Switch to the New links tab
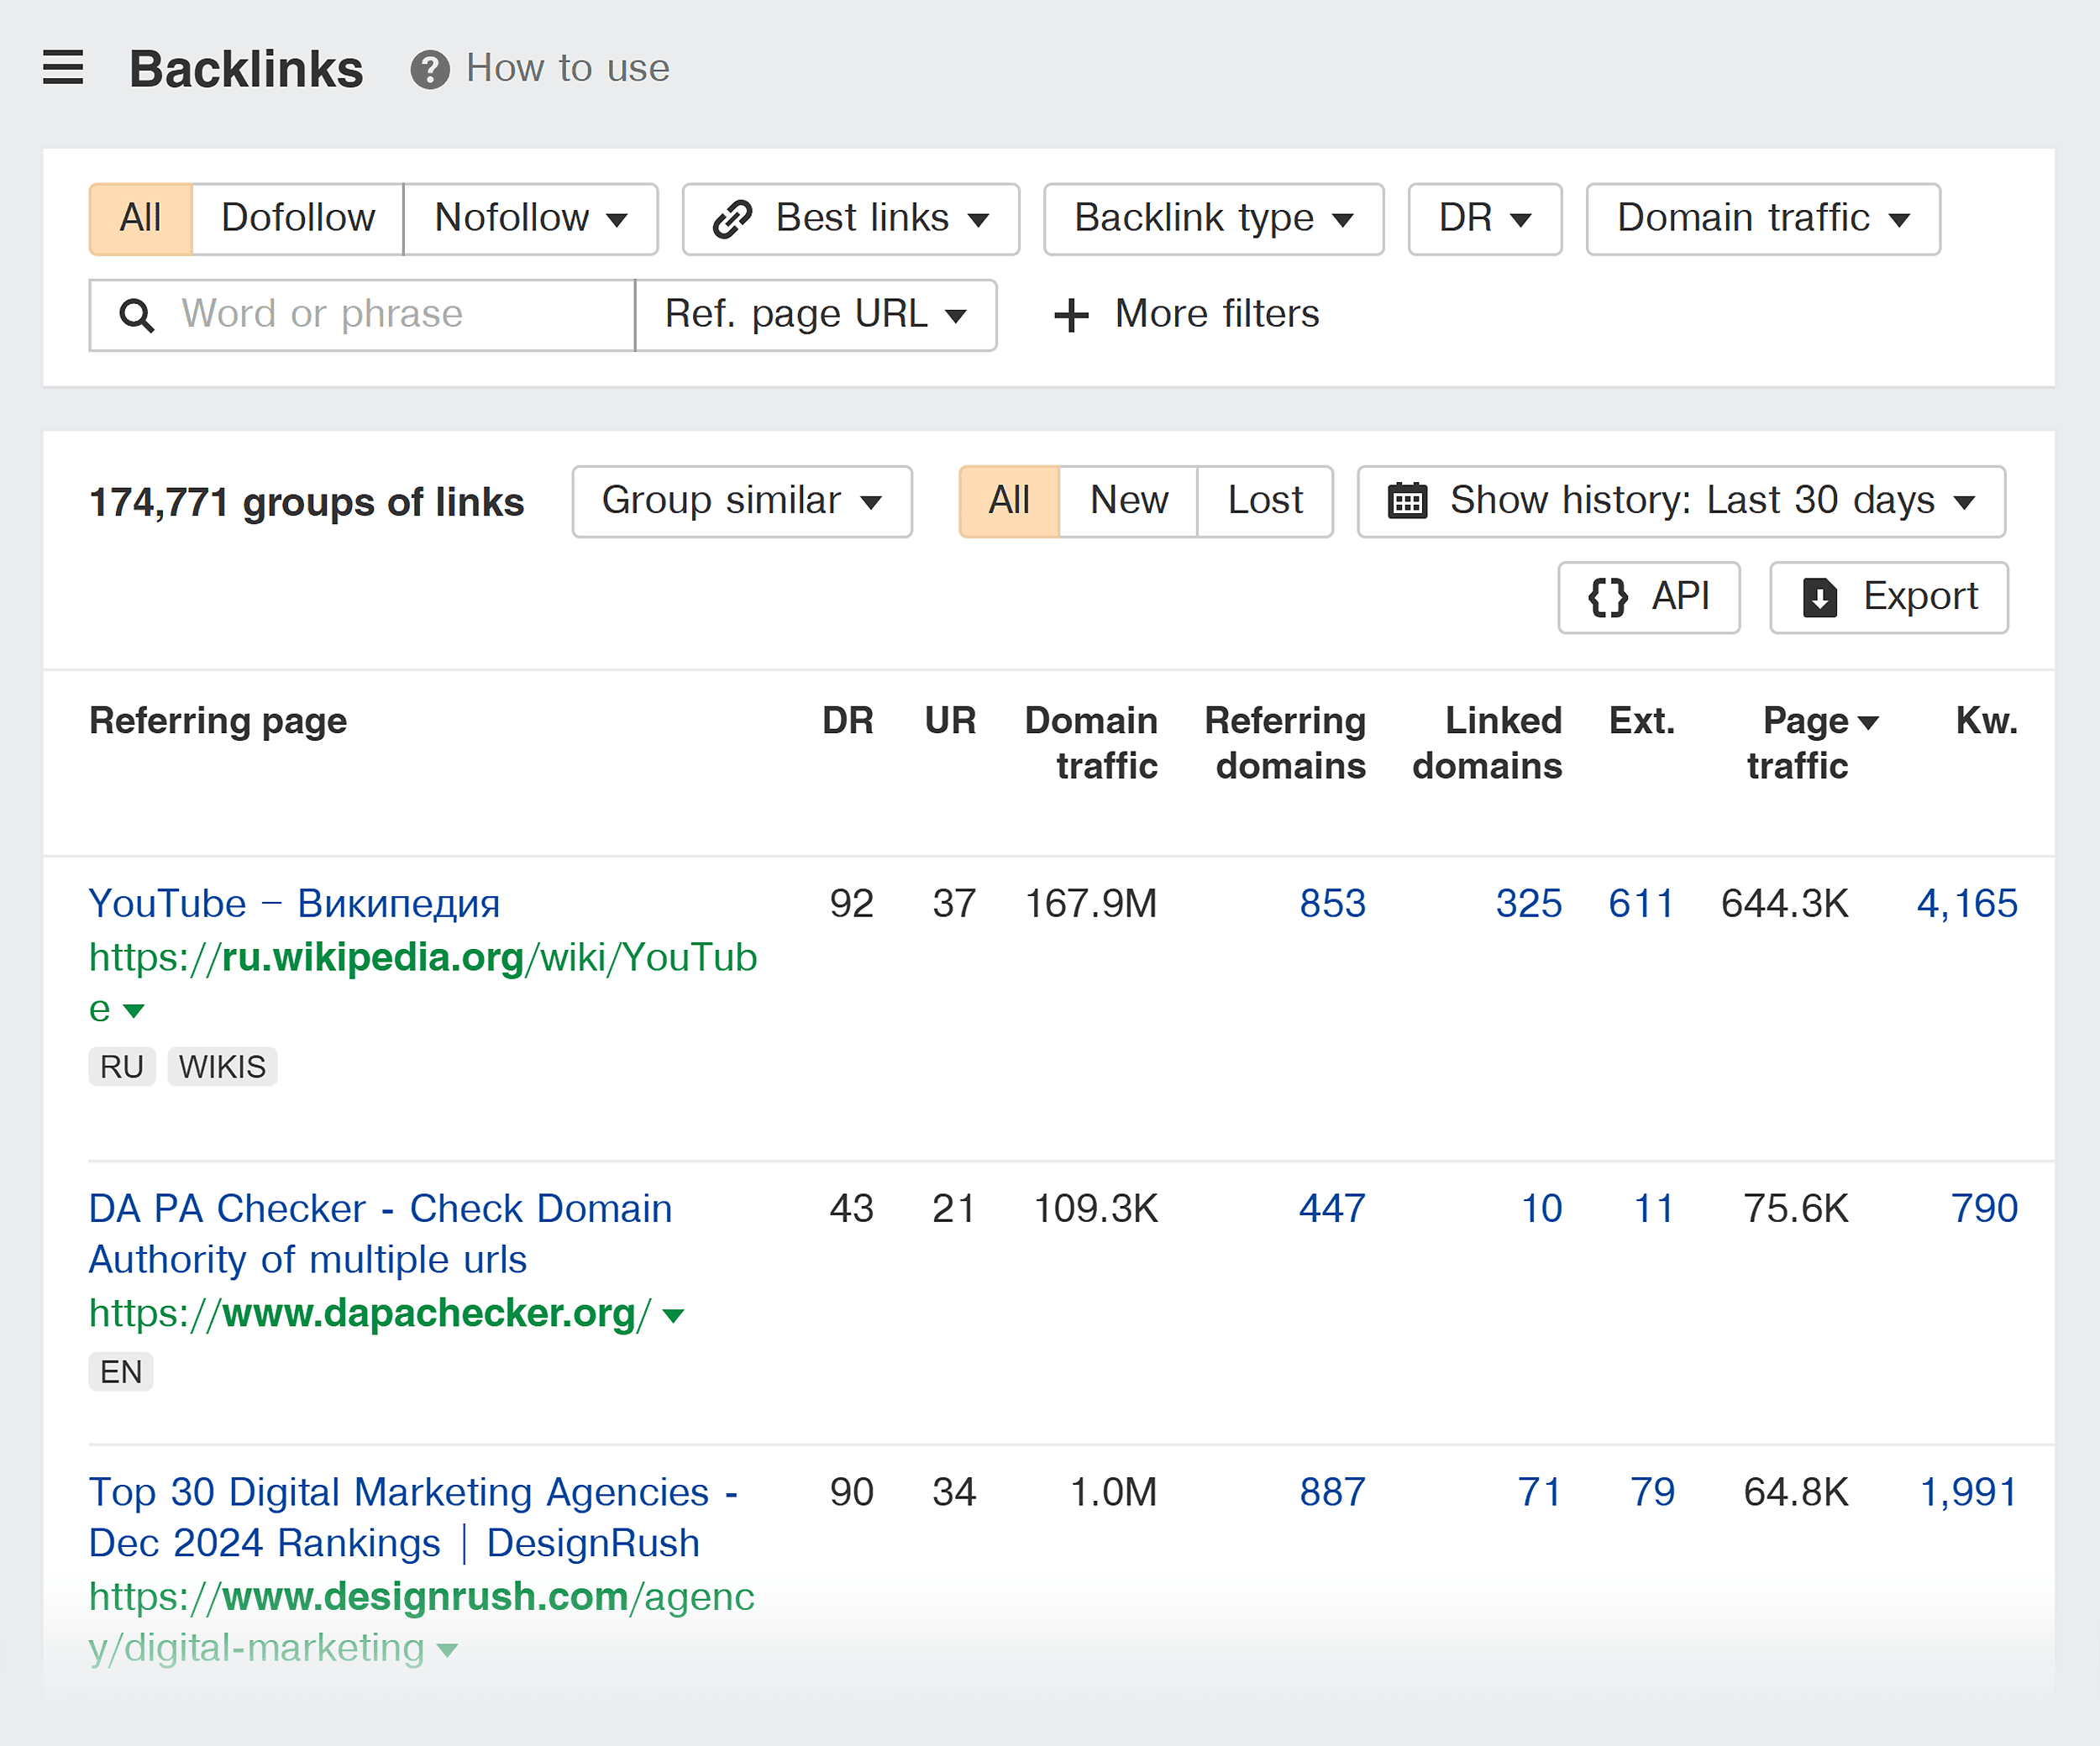The width and height of the screenshot is (2100, 1746). point(1129,501)
